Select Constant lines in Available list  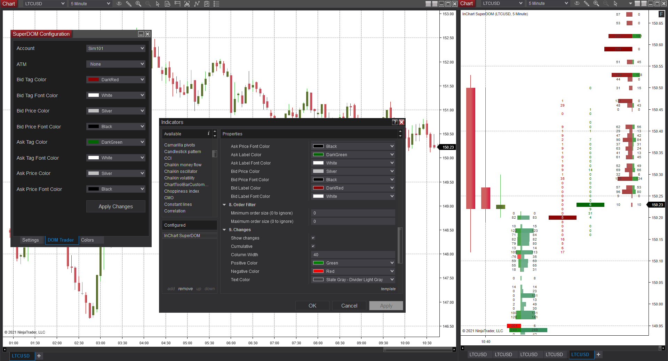178,204
